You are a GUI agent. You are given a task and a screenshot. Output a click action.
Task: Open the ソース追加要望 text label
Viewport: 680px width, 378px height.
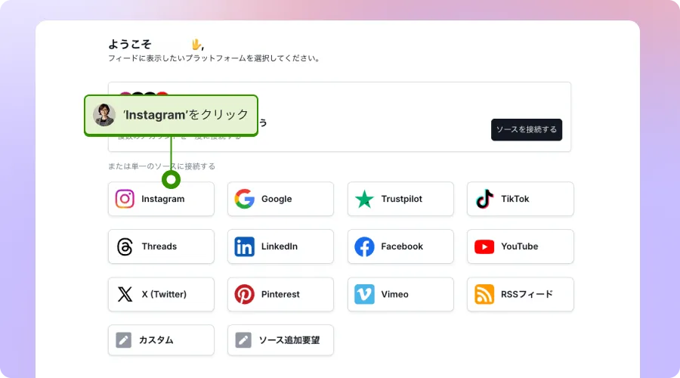pyautogui.click(x=289, y=340)
